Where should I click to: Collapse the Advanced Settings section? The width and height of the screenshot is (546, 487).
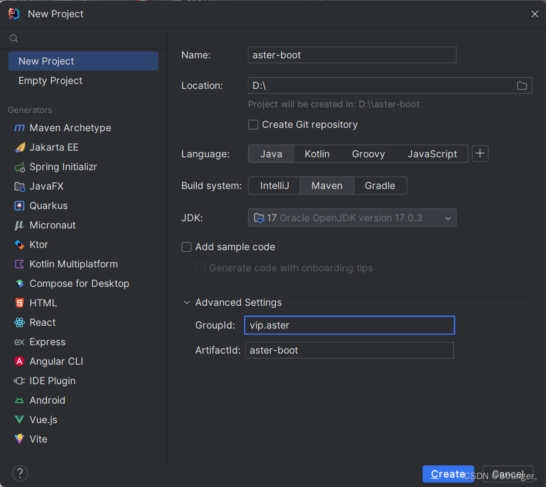click(x=187, y=302)
